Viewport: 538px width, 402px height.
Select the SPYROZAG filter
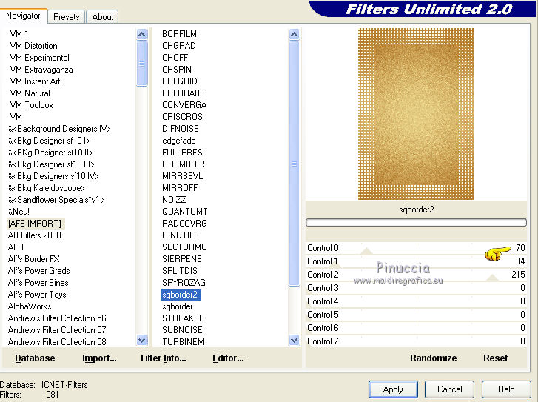[184, 283]
